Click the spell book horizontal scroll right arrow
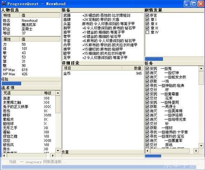205x170 pixels. click(53, 156)
